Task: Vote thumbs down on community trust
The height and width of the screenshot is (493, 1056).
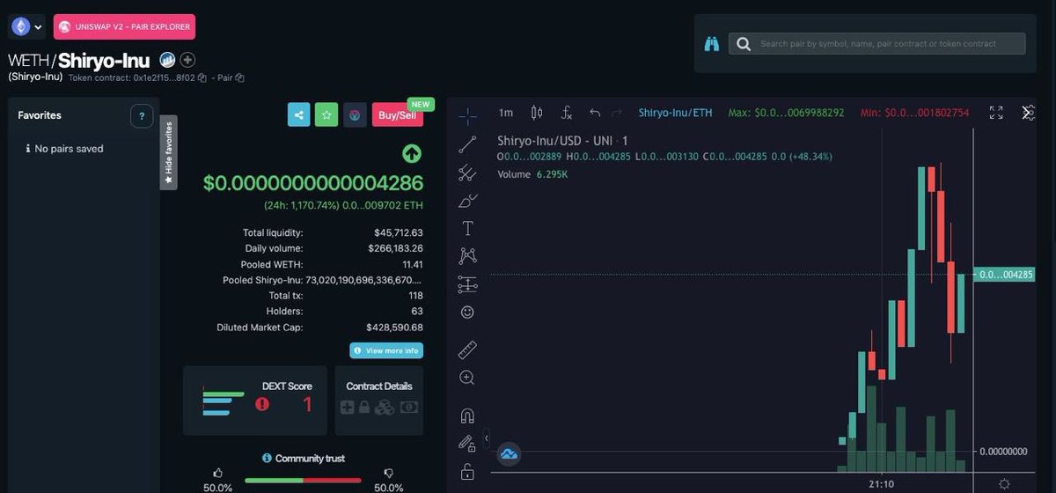Action: point(389,473)
